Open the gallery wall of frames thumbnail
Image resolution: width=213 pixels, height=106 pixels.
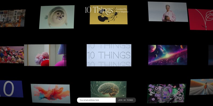coord(13,18)
